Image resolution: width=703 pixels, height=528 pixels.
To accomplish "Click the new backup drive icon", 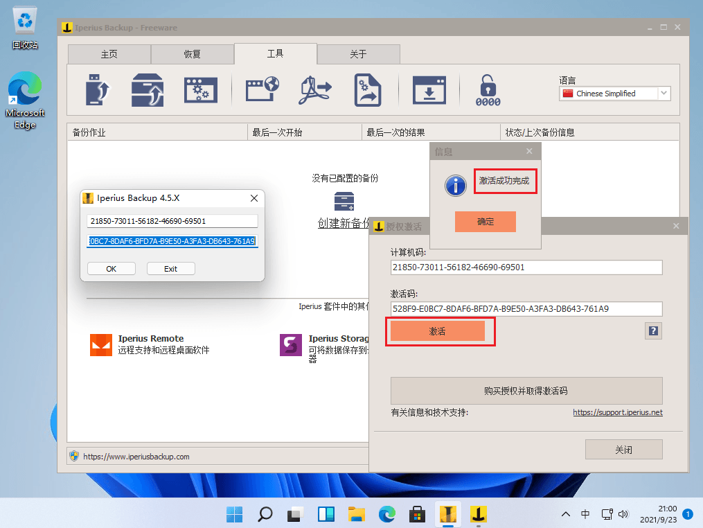I will click(x=344, y=201).
